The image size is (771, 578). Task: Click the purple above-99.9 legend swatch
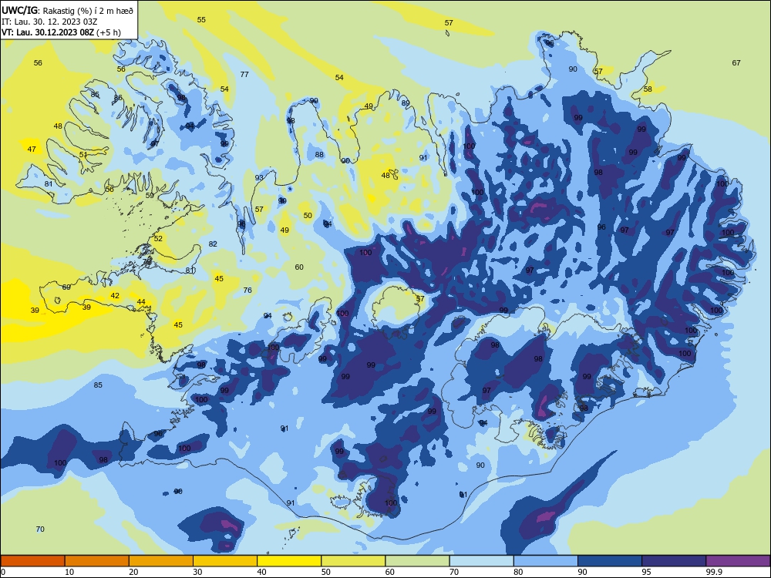[x=738, y=561]
